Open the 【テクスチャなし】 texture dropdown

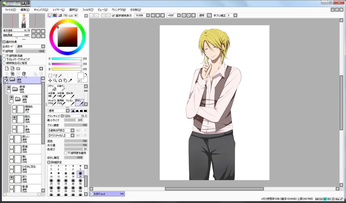tap(72, 135)
